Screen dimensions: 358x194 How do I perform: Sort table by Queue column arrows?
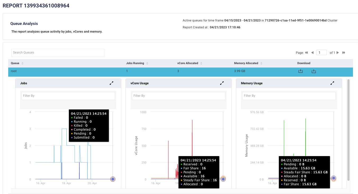pyautogui.click(x=23, y=63)
